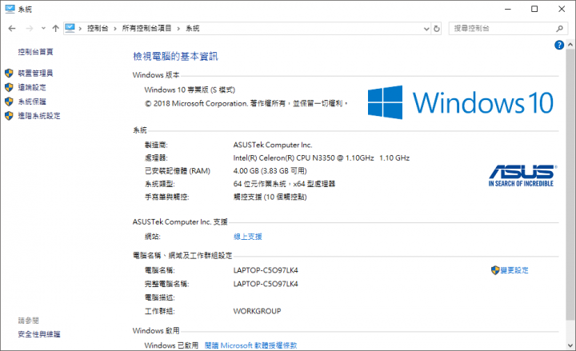This screenshot has height=351, width=576.
Task: Click 變更設定 link
Action: pos(514,270)
